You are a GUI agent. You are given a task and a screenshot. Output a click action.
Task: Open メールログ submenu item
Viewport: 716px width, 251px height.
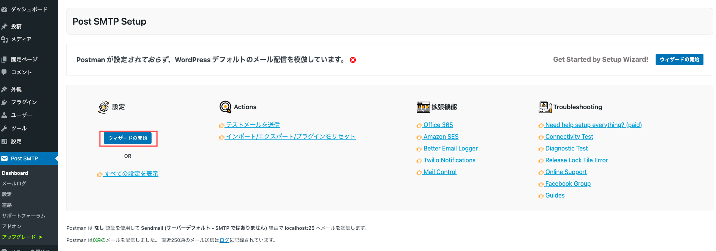pyautogui.click(x=14, y=184)
